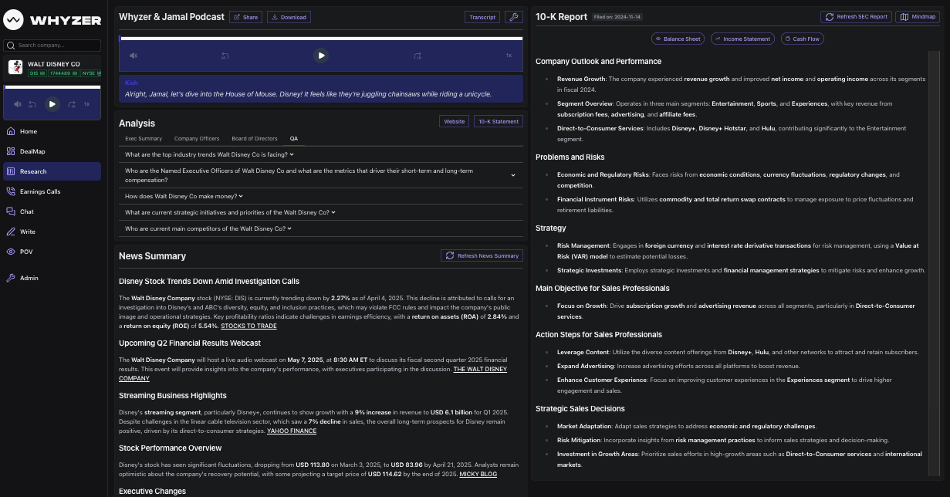Mute audio in the sidebar mini player
The height and width of the screenshot is (497, 950).
pos(18,104)
